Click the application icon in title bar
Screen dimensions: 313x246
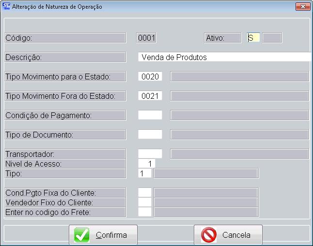(5, 7)
